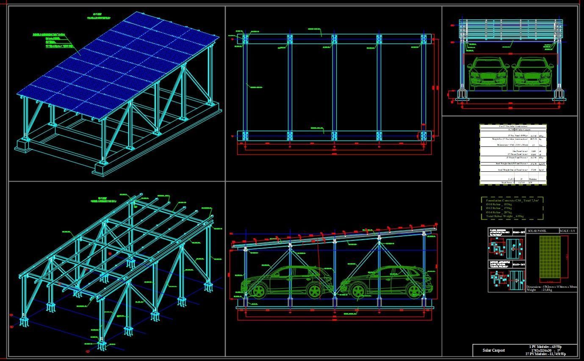Image resolution: width=584 pixels, height=361 pixels.
Task: Click the left SUV in side elevation
Action: pyautogui.click(x=287, y=282)
